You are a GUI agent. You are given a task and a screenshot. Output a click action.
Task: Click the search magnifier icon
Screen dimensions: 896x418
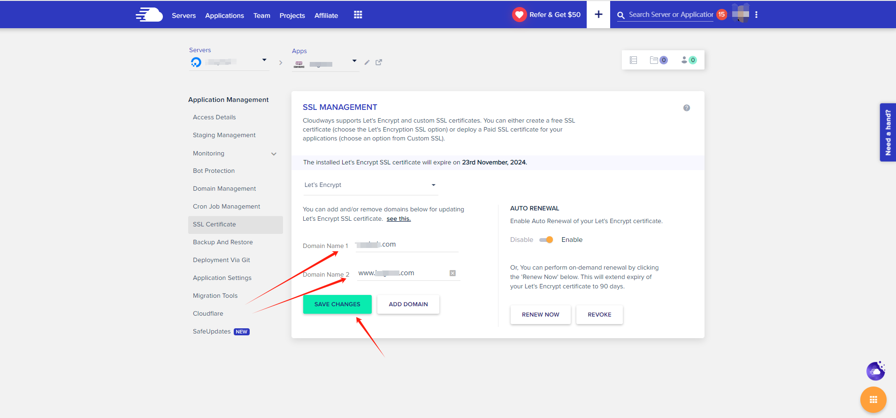tap(621, 15)
